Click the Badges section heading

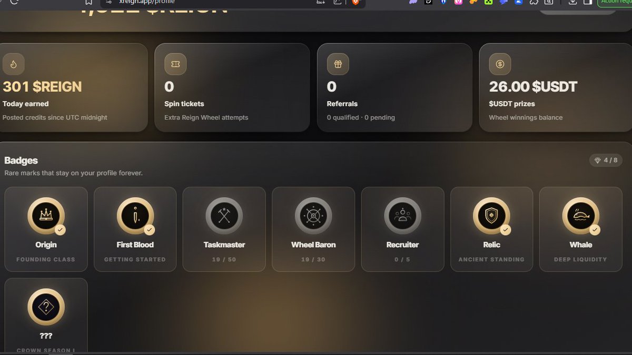click(x=21, y=160)
